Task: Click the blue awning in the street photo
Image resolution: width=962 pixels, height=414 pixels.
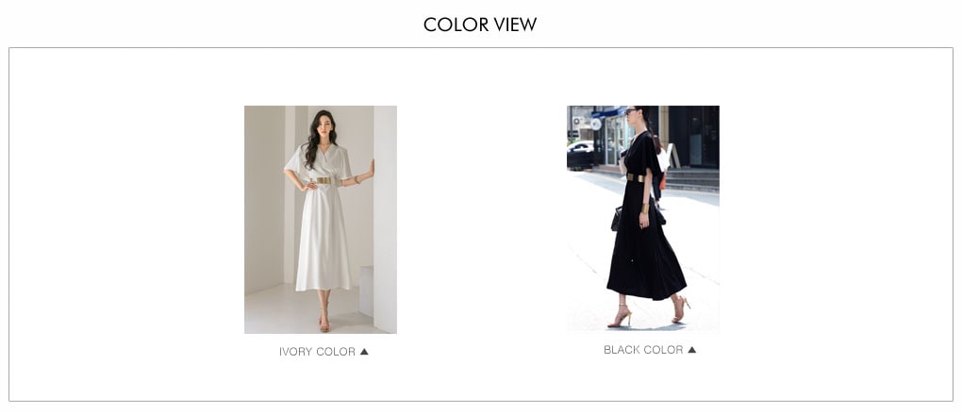Action: pos(608,112)
